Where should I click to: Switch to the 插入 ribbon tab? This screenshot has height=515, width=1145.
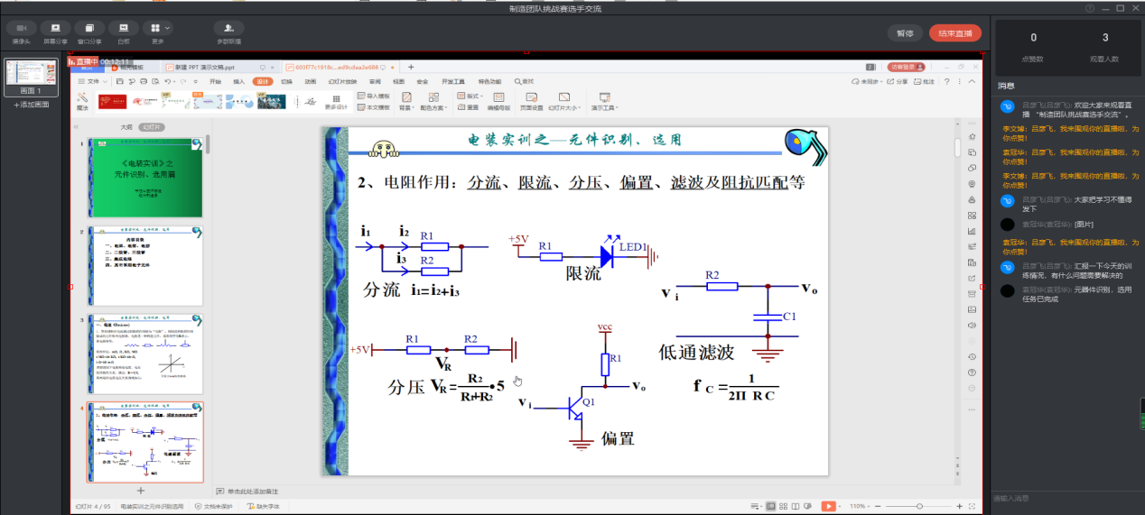click(239, 81)
